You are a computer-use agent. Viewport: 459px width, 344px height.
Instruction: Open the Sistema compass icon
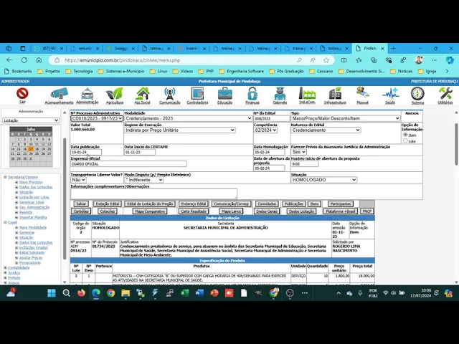point(417,94)
